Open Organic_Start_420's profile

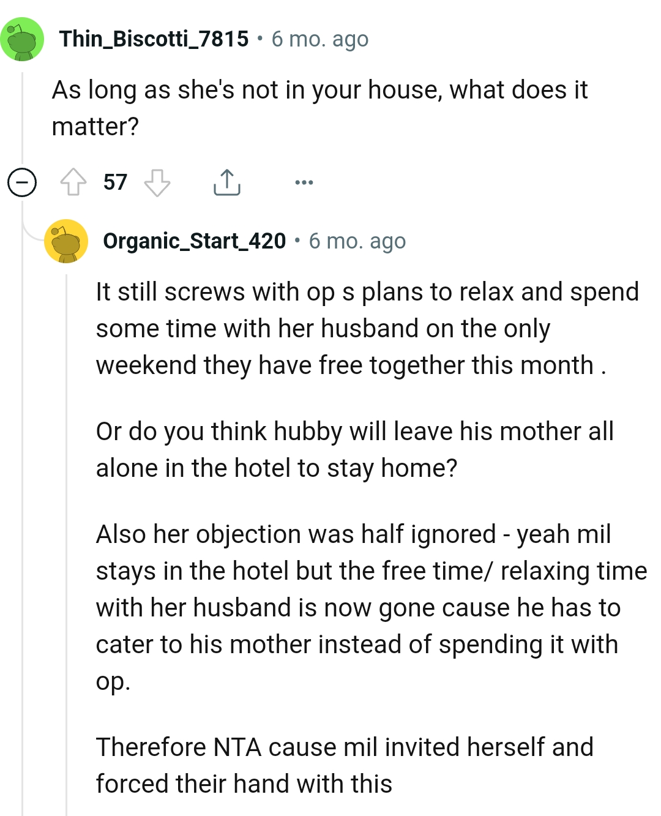pos(196,240)
